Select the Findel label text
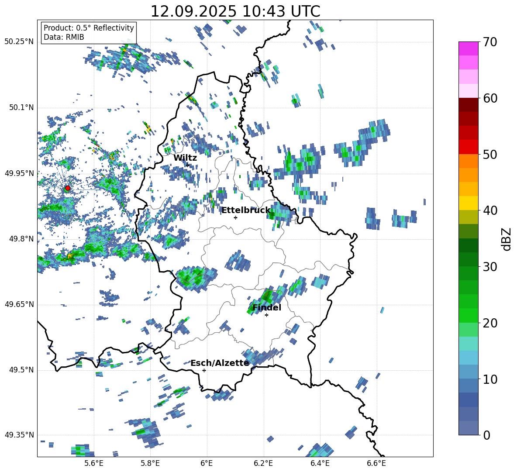This screenshot has height=472, width=517. [266, 307]
